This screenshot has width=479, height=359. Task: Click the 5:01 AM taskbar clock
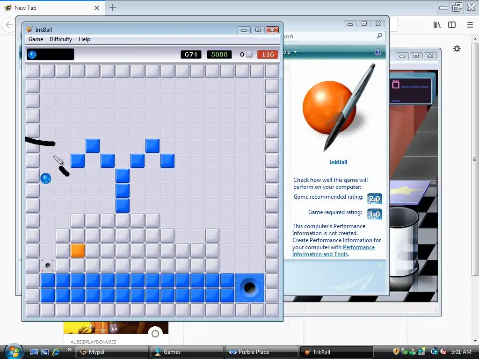(461, 352)
